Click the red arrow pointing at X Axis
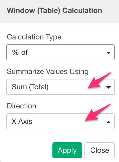This screenshot has width=119, height=162. point(97,112)
